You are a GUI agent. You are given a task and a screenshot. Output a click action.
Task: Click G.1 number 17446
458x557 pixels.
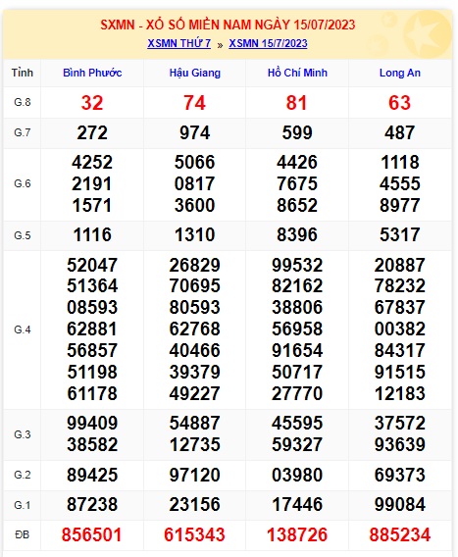coord(297,505)
